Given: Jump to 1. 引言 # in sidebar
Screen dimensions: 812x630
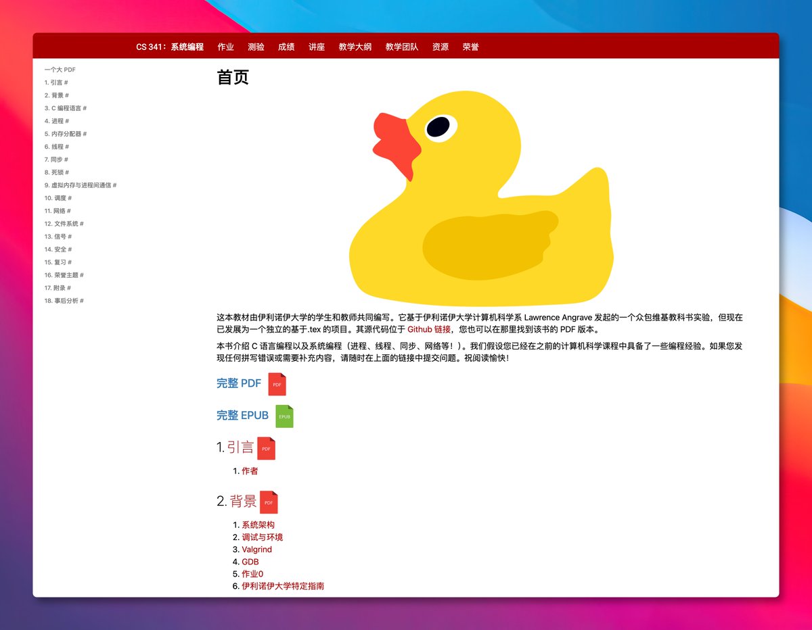Looking at the screenshot, I should click(56, 82).
